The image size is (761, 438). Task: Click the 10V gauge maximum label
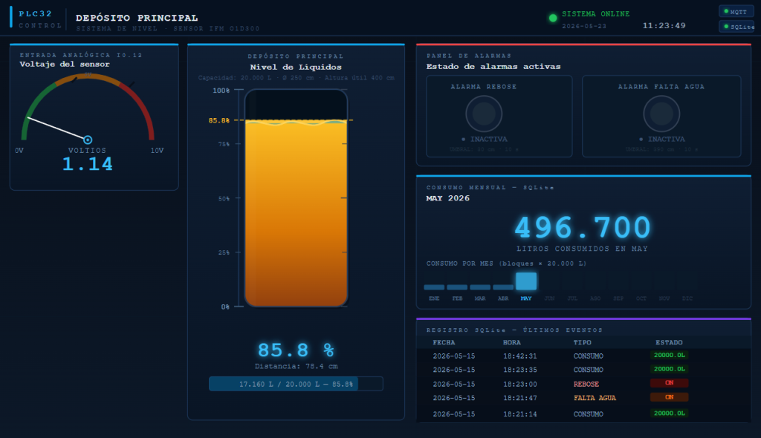(x=157, y=151)
